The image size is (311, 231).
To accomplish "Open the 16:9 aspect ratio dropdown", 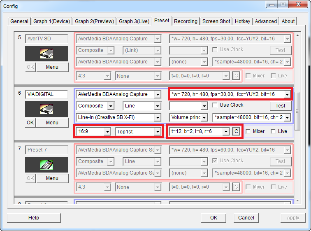I will pos(93,131).
